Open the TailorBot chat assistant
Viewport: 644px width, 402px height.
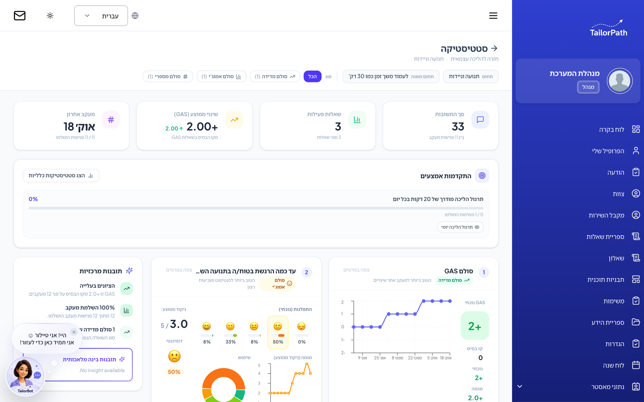click(x=25, y=376)
